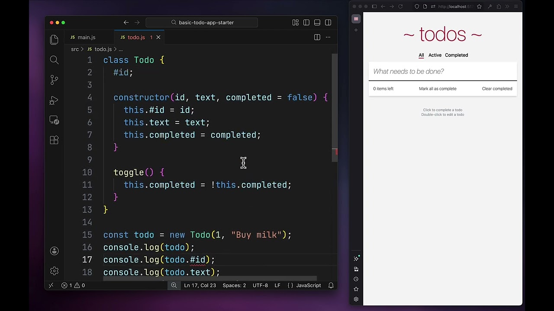Bookmark this page with the star icon

coord(479,6)
